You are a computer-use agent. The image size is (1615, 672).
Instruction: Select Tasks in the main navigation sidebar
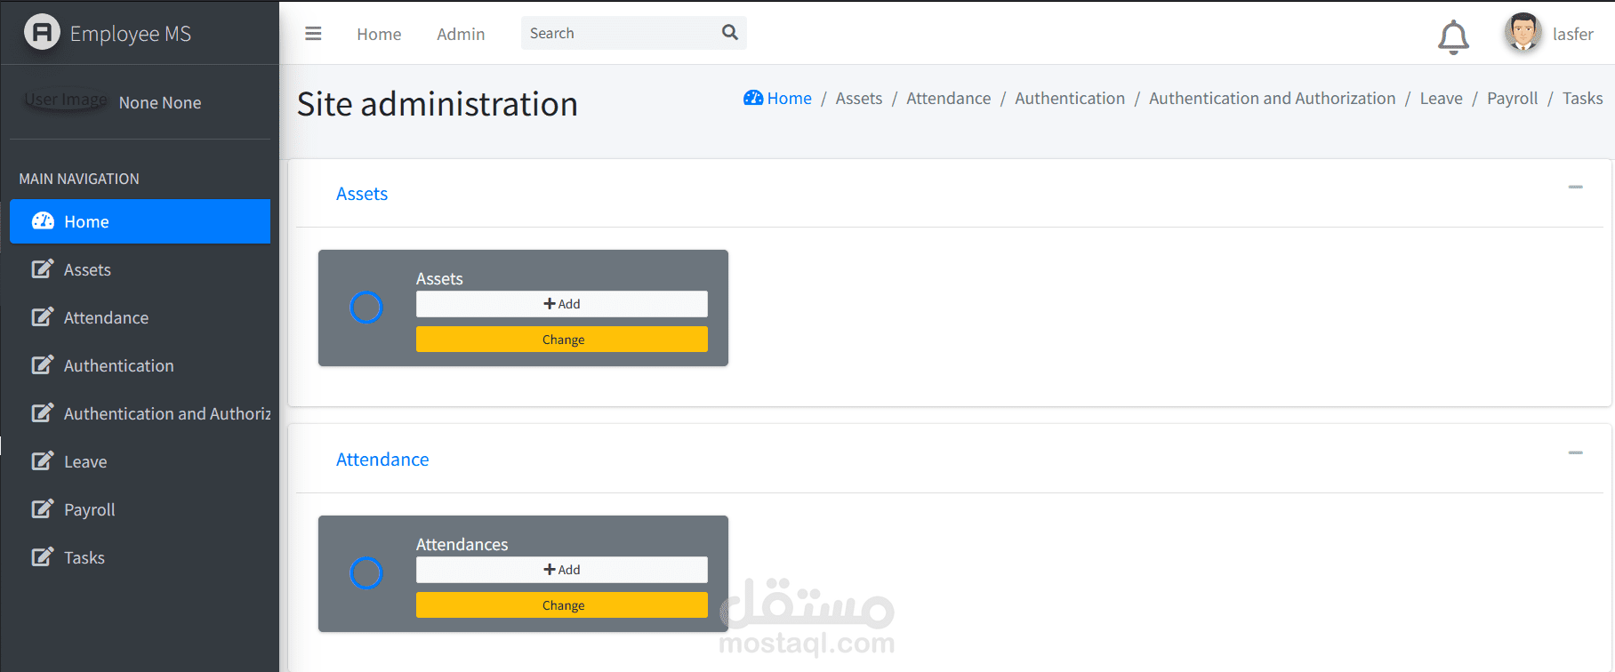(x=140, y=557)
